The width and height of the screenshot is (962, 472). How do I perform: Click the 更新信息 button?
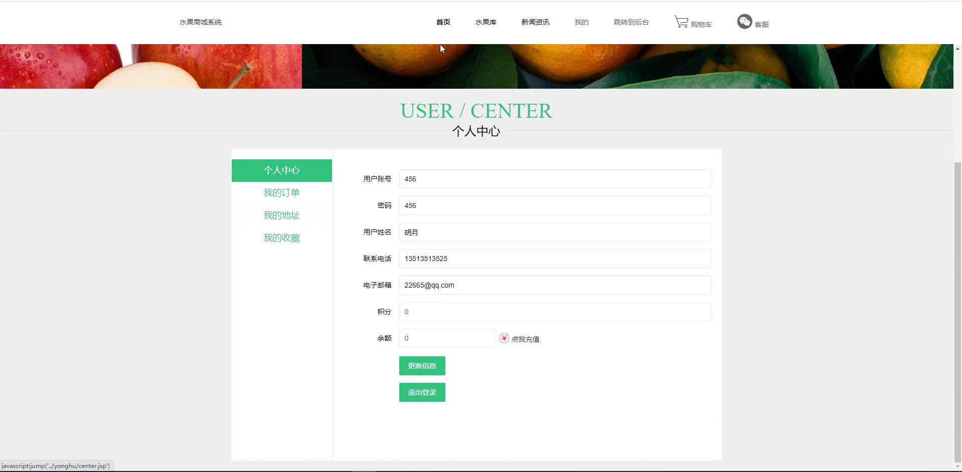point(422,366)
